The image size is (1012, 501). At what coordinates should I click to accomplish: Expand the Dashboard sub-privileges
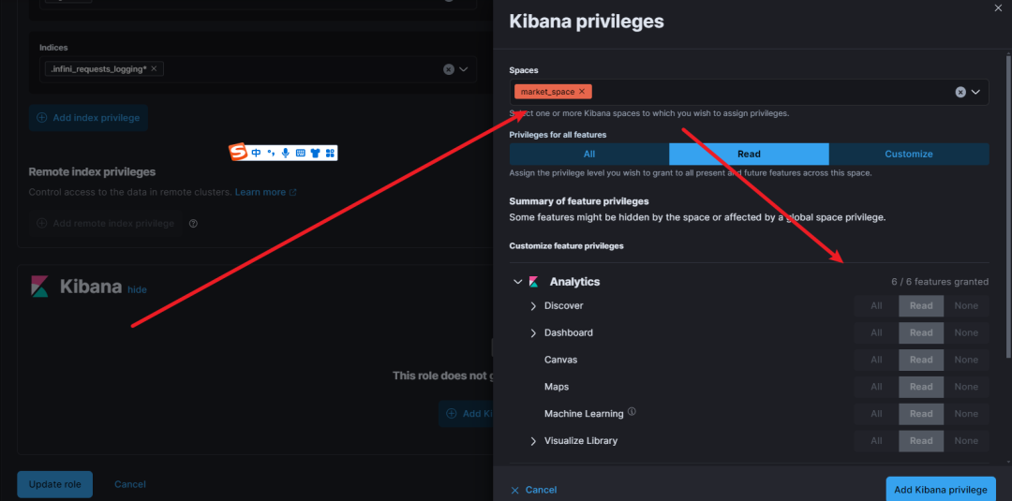[533, 332]
